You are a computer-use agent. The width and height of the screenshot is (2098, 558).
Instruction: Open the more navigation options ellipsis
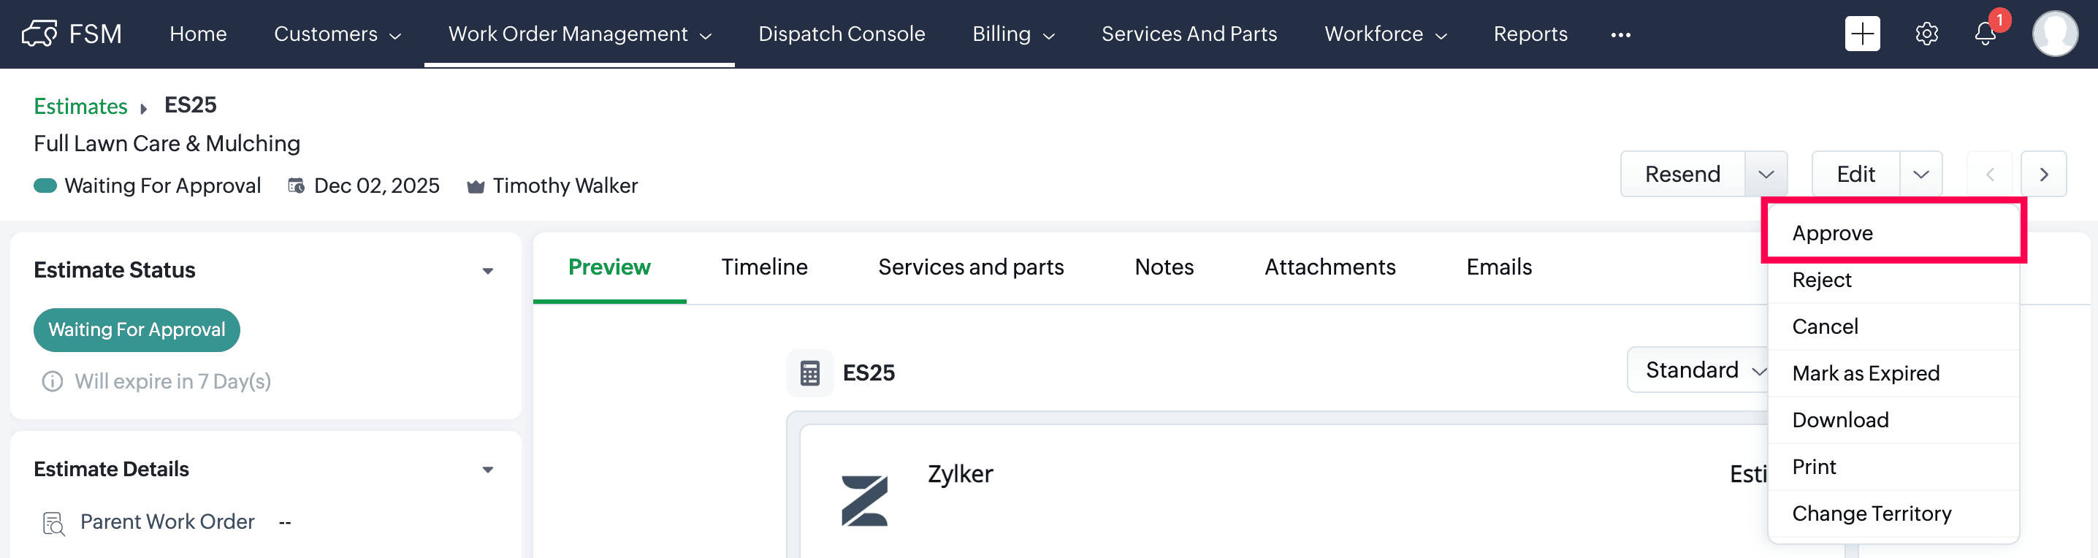pyautogui.click(x=1620, y=35)
